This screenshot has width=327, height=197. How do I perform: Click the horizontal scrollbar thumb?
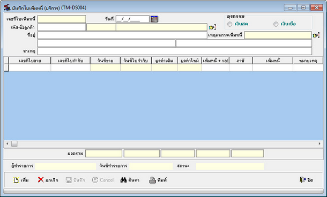(14, 143)
